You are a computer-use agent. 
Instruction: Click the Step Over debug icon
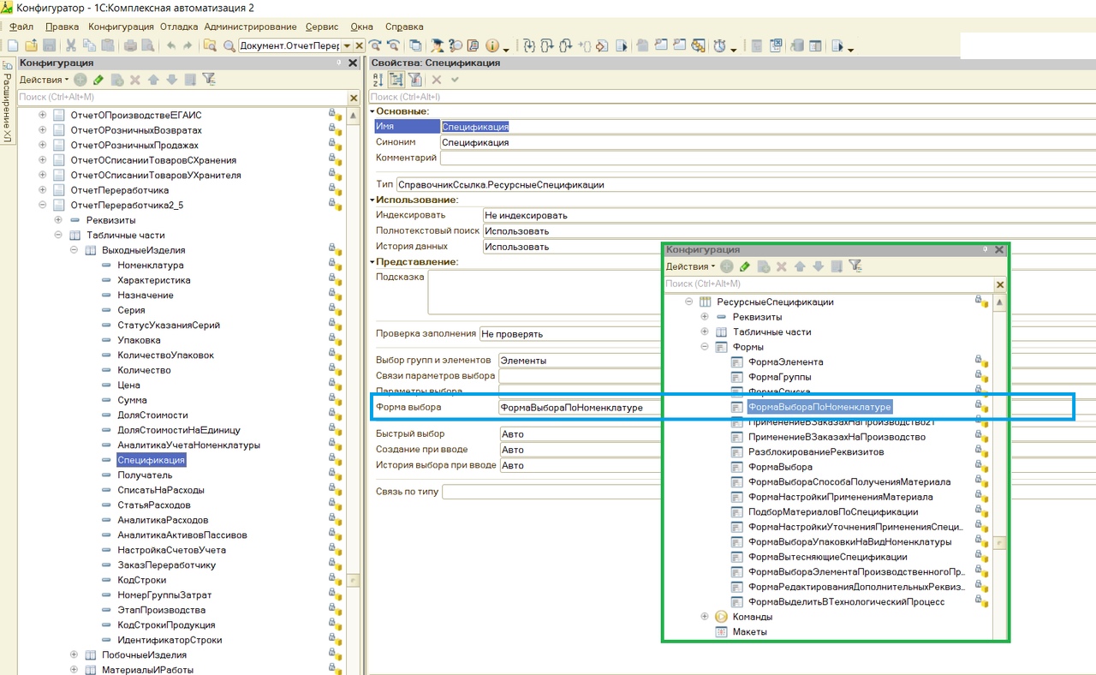547,45
